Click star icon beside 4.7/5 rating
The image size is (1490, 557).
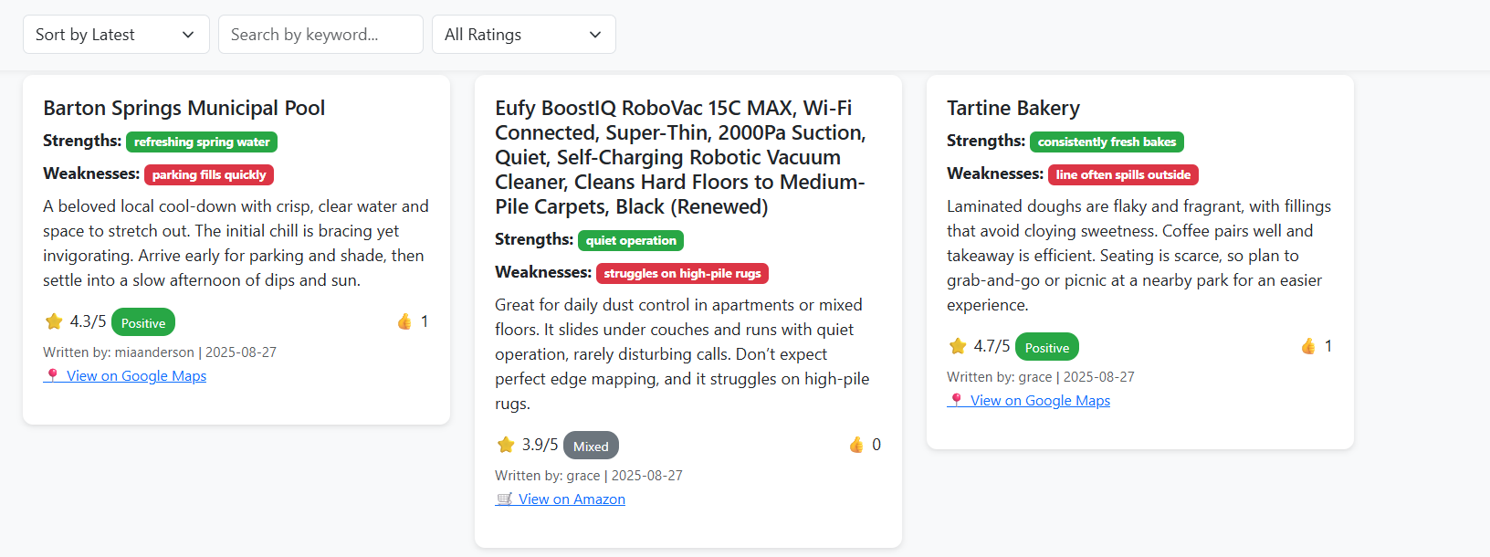(958, 346)
